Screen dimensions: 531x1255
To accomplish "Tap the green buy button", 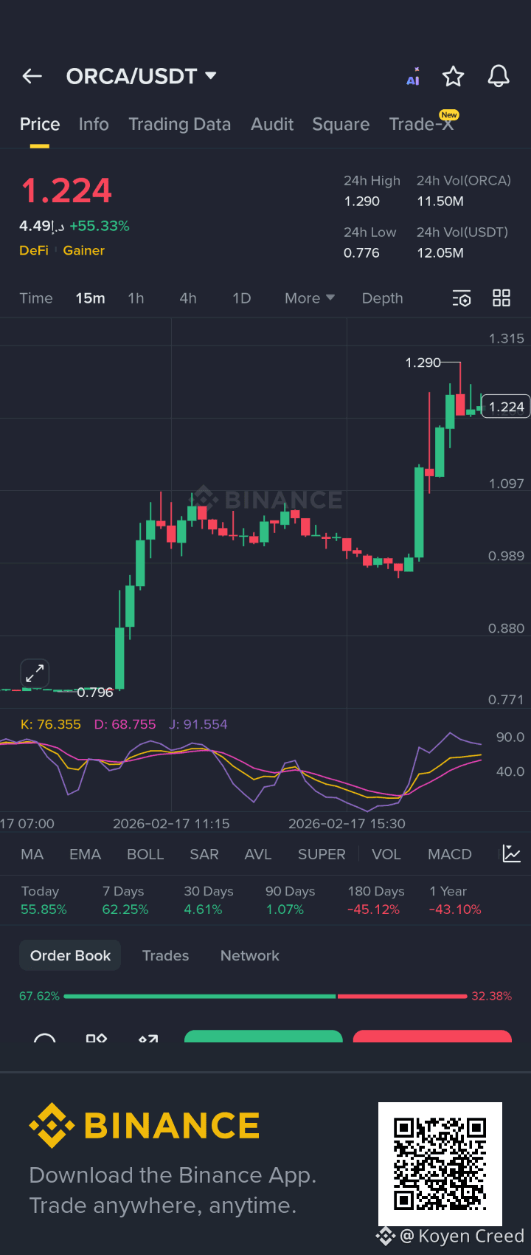I will coord(263,1036).
